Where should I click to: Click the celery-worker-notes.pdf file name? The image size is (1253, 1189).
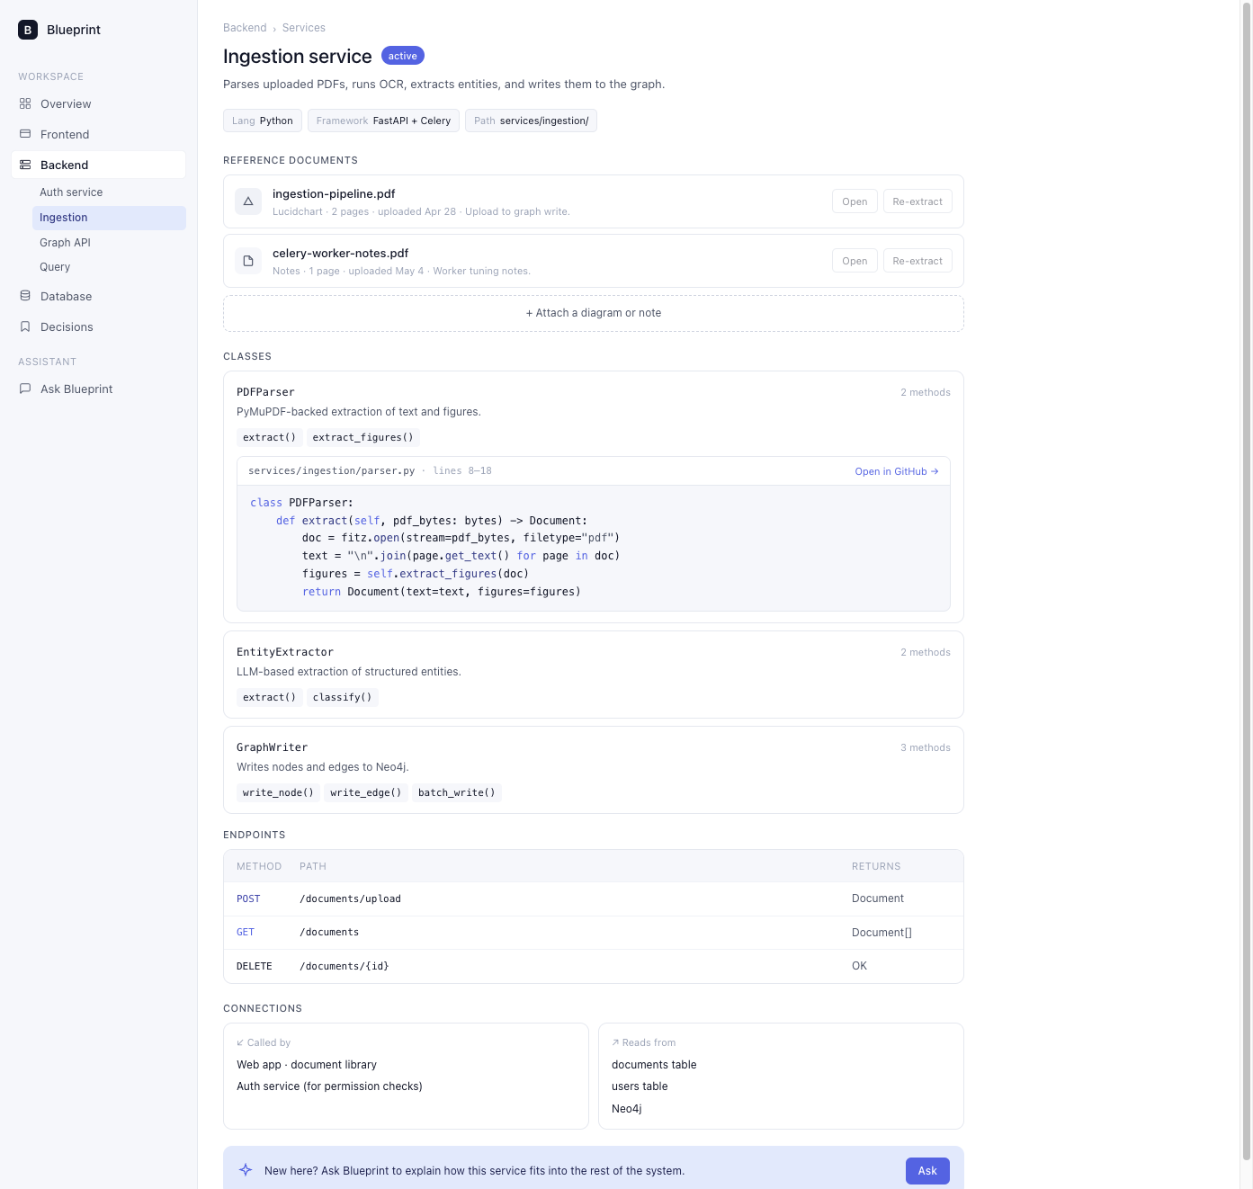(340, 253)
